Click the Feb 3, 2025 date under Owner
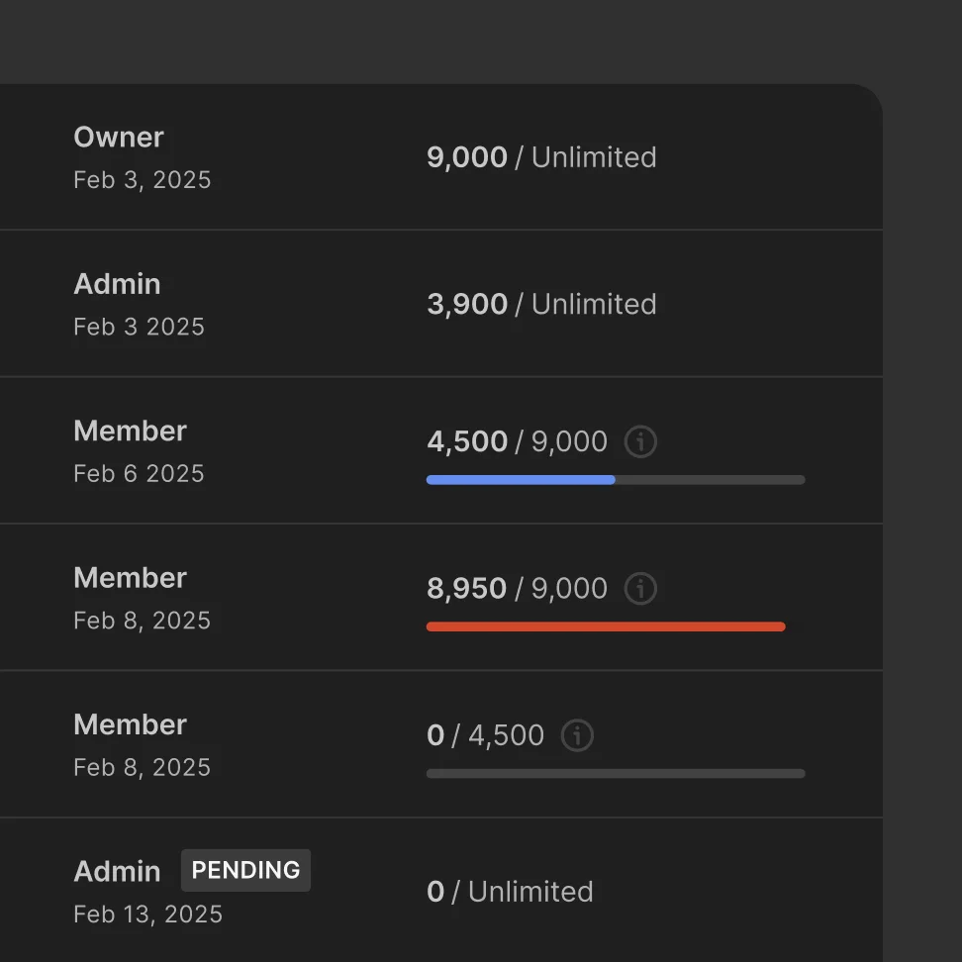Screen dimensions: 962x962 [142, 180]
